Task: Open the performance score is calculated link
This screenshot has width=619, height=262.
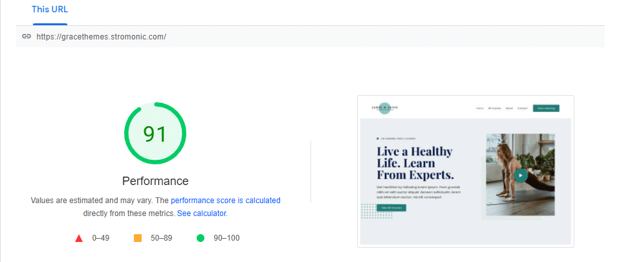Action: [x=225, y=201]
